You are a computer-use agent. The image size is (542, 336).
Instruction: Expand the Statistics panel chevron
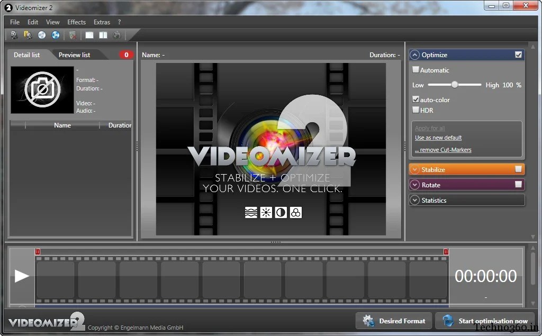(x=414, y=200)
